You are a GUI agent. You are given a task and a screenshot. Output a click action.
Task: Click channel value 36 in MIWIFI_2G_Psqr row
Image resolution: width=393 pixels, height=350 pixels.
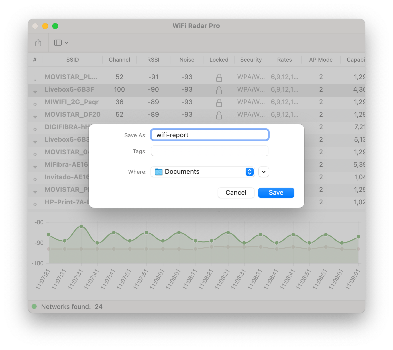tap(119, 102)
